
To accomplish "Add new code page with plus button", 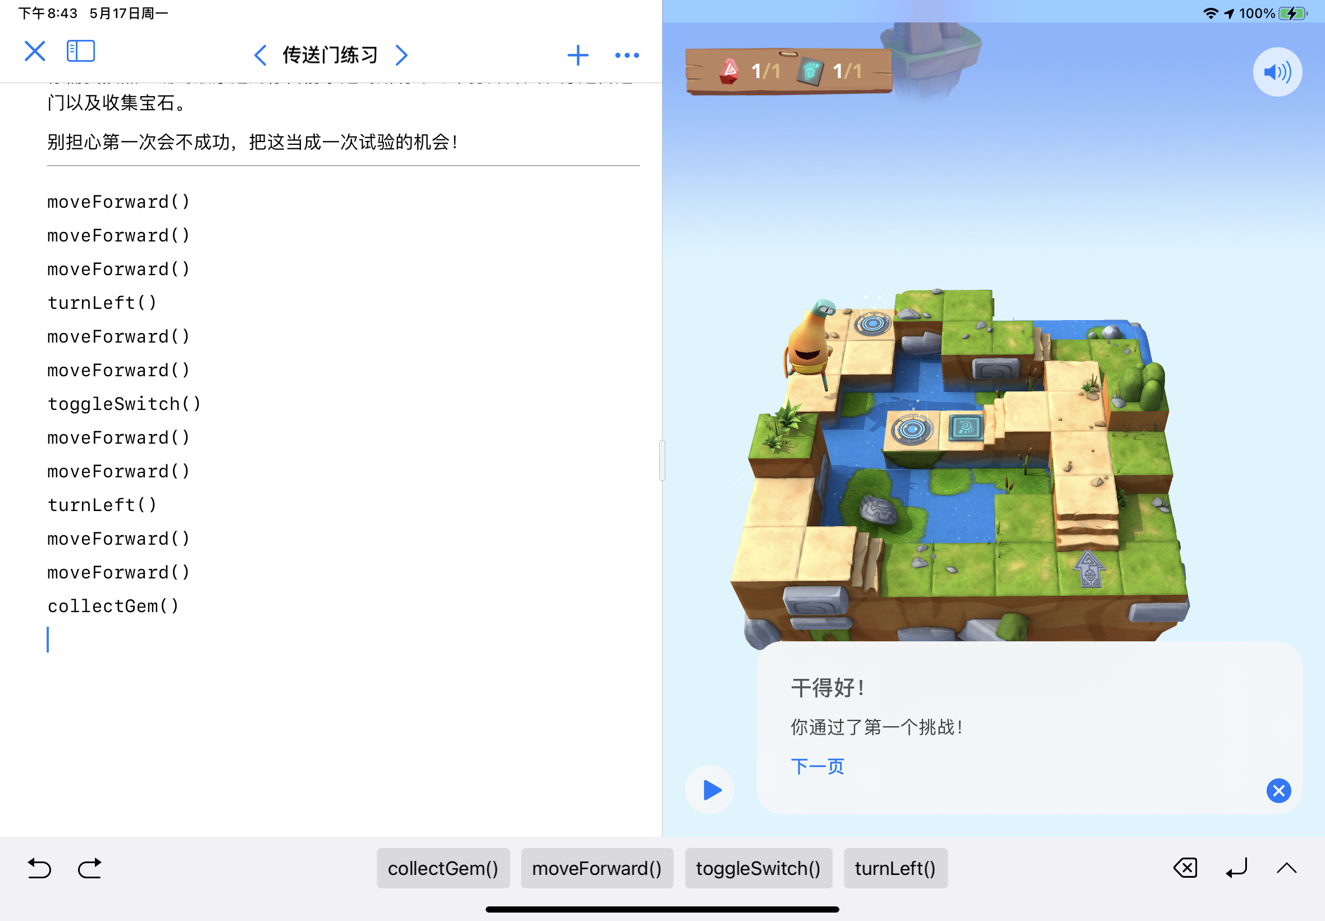I will (x=578, y=55).
